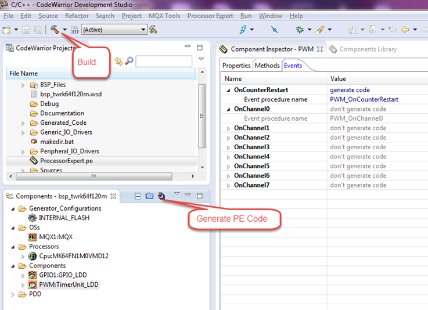428x310 pixels.
Task: Click sync arrows icon in CodeWarrior Projects
Action: 118,61
